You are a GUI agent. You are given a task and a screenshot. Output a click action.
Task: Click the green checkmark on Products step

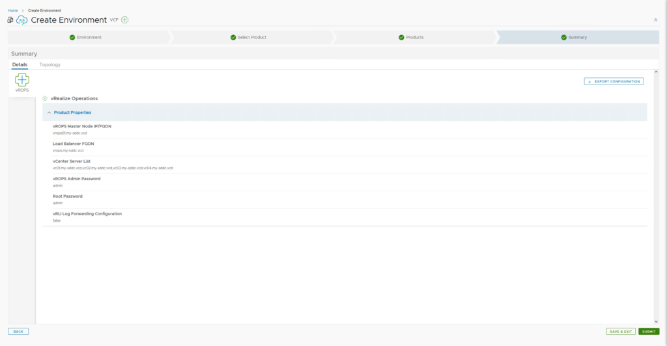pyautogui.click(x=401, y=37)
